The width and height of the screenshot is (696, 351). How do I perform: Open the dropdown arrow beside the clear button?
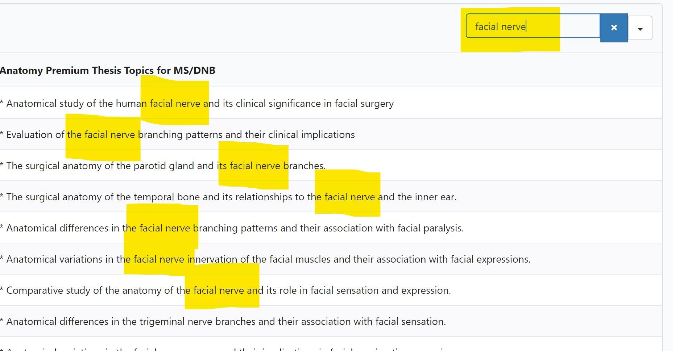pos(639,28)
